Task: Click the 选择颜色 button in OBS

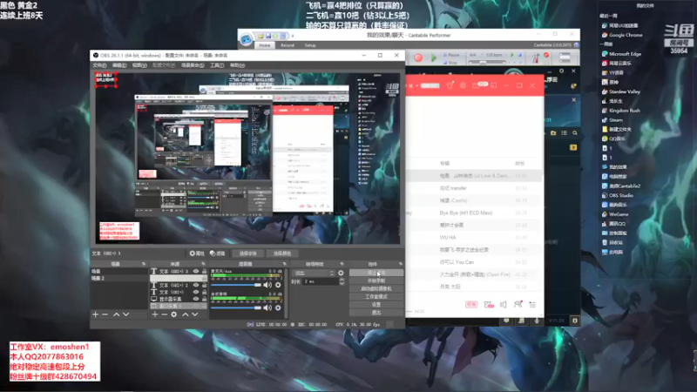Action: (281, 253)
